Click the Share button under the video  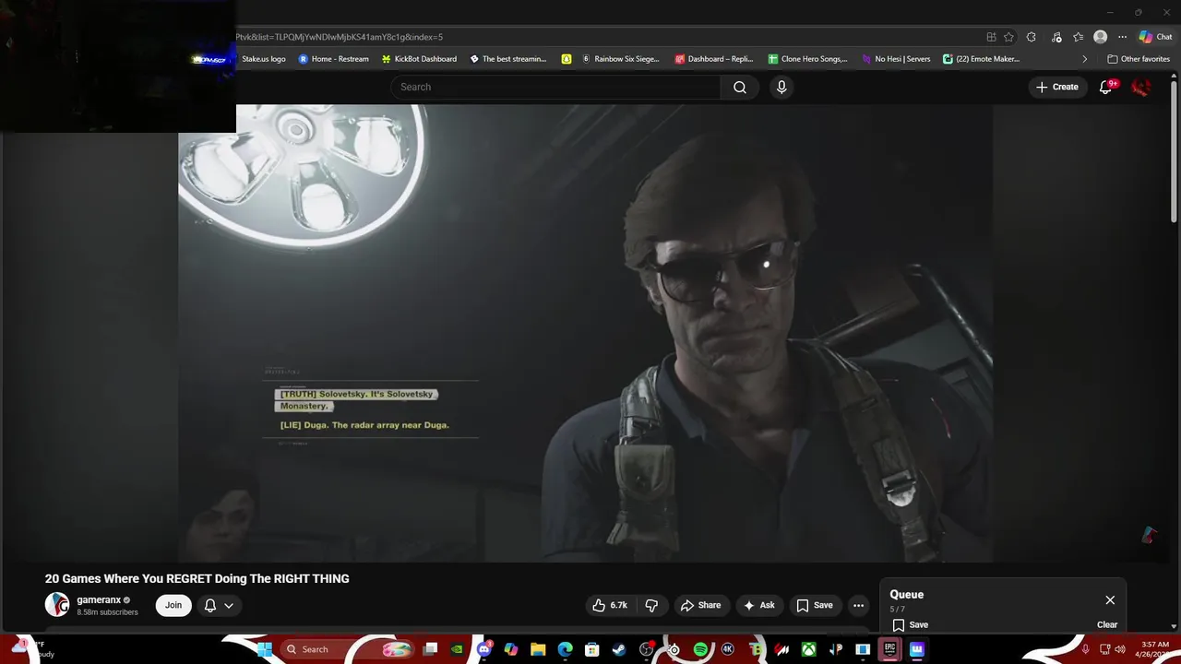pos(700,605)
